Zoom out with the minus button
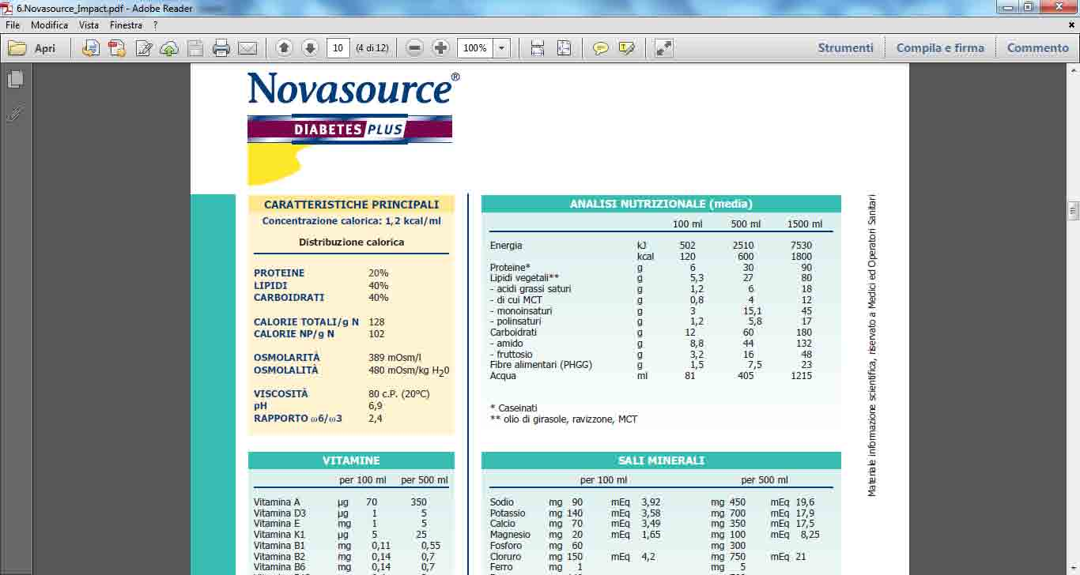The height and width of the screenshot is (575, 1080). (x=414, y=48)
